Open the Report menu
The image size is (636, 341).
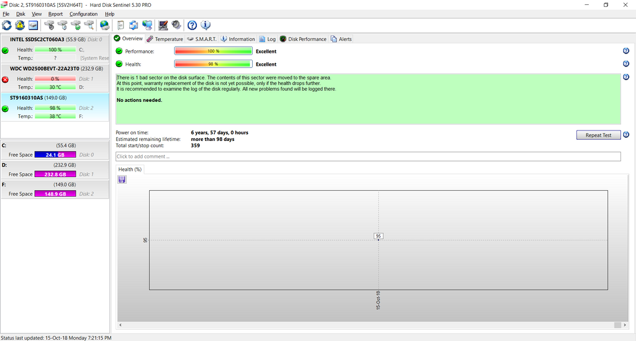click(x=55, y=14)
